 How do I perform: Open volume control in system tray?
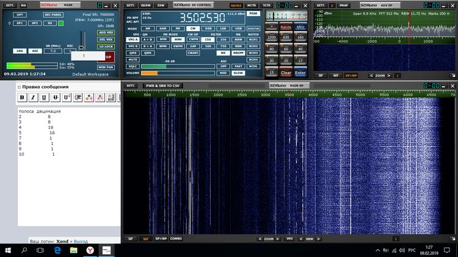(x=402, y=250)
